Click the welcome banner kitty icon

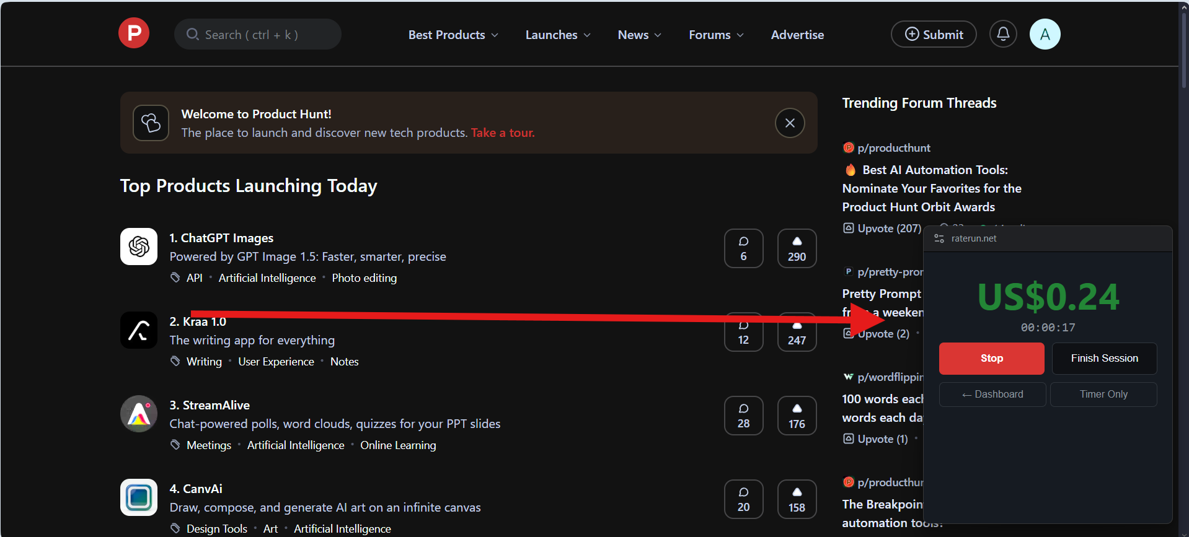tap(151, 123)
